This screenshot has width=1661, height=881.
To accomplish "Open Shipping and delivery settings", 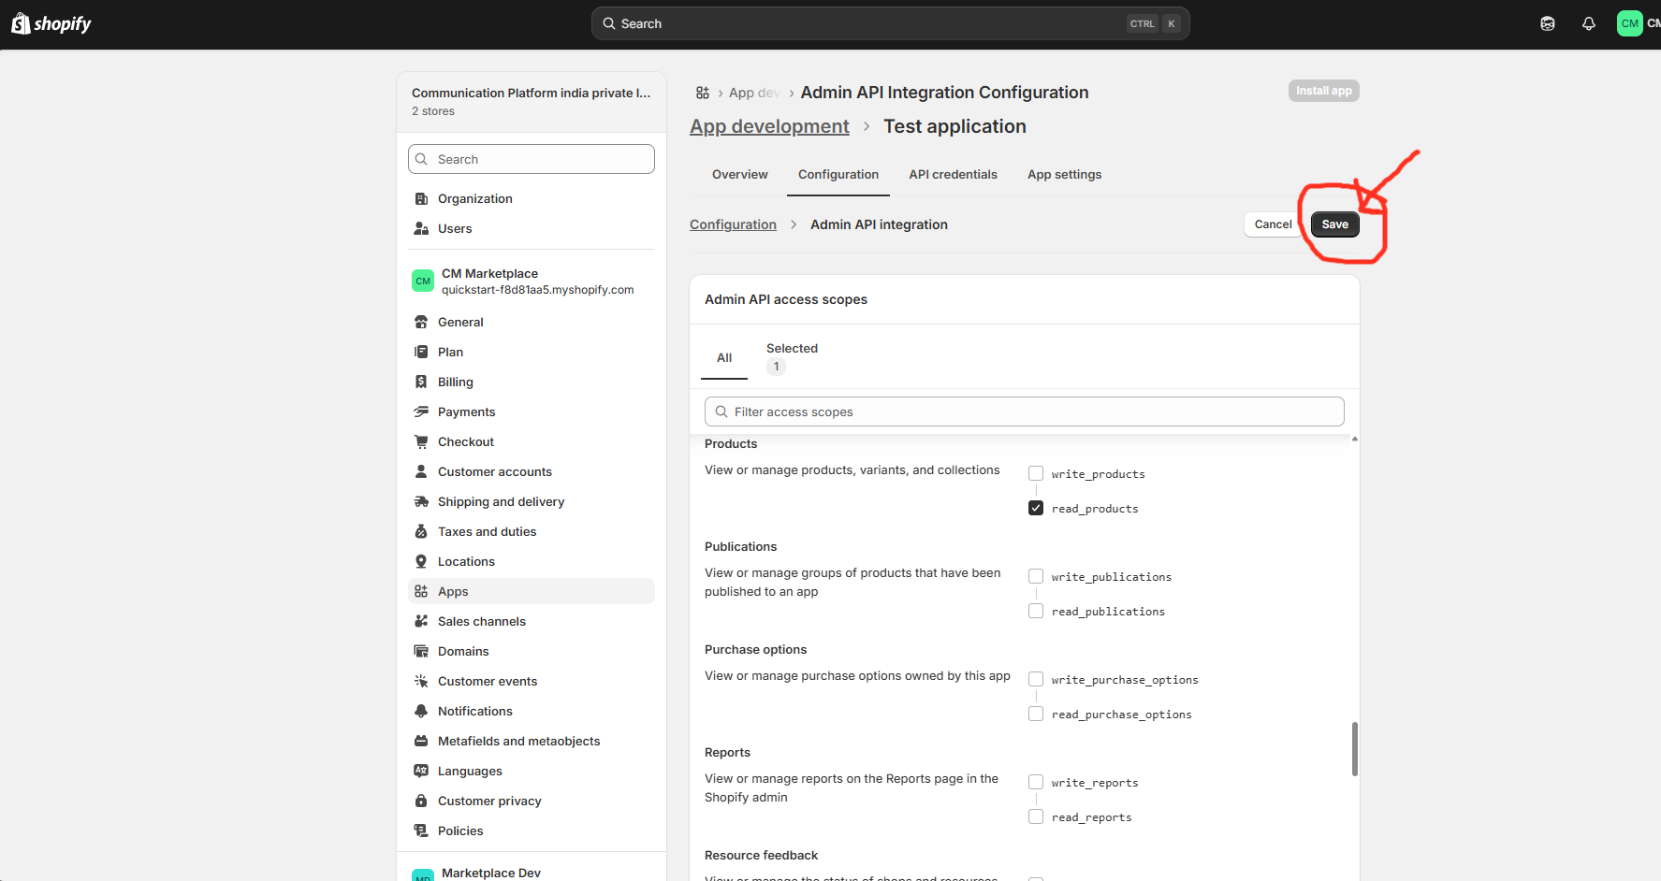I will tap(532, 501).
